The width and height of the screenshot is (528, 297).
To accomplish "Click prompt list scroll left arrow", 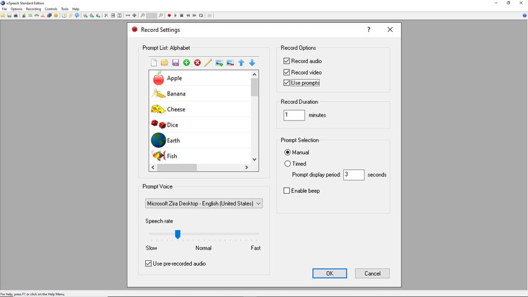I will (x=153, y=167).
